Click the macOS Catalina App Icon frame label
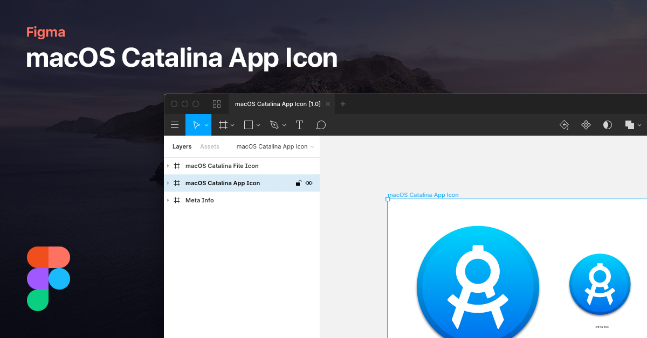Image resolution: width=647 pixels, height=338 pixels. [x=423, y=195]
